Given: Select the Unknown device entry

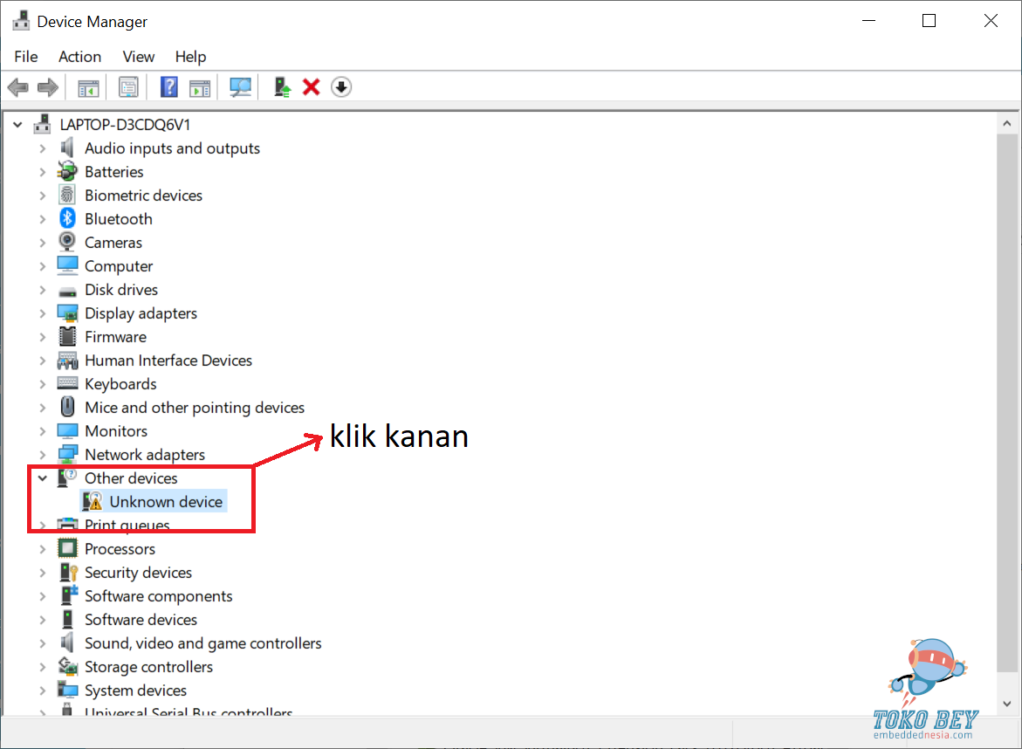Looking at the screenshot, I should tap(166, 502).
